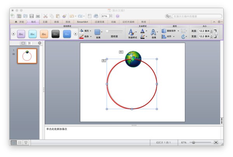
Task: Click the Print icon in the toolbar
Action: (x=38, y=16)
